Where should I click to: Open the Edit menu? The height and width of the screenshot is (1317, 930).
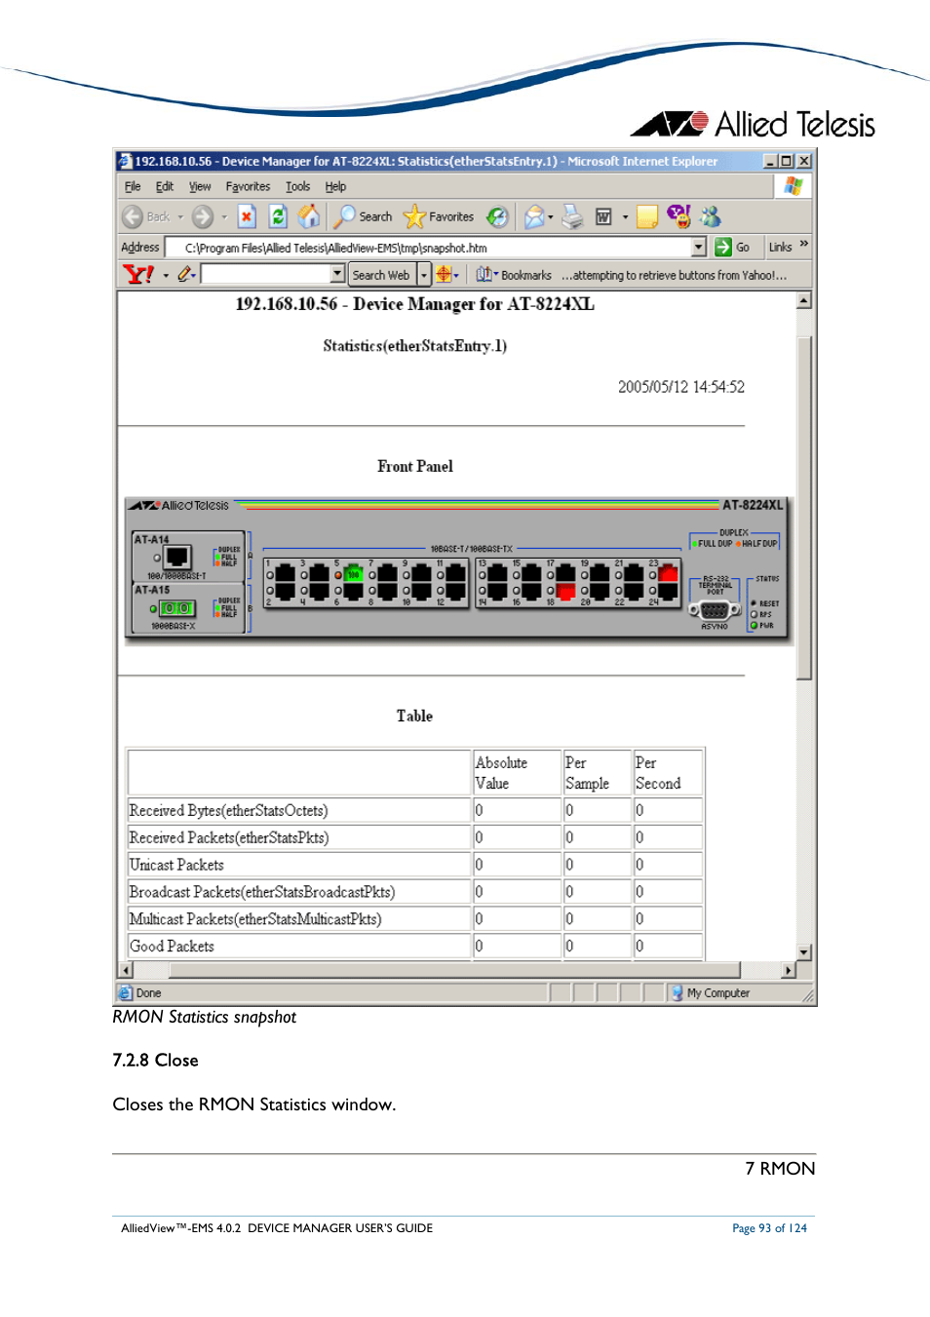[165, 186]
